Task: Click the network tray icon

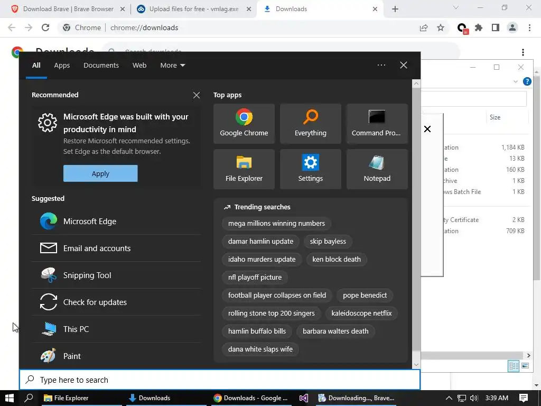Action: pyautogui.click(x=462, y=398)
